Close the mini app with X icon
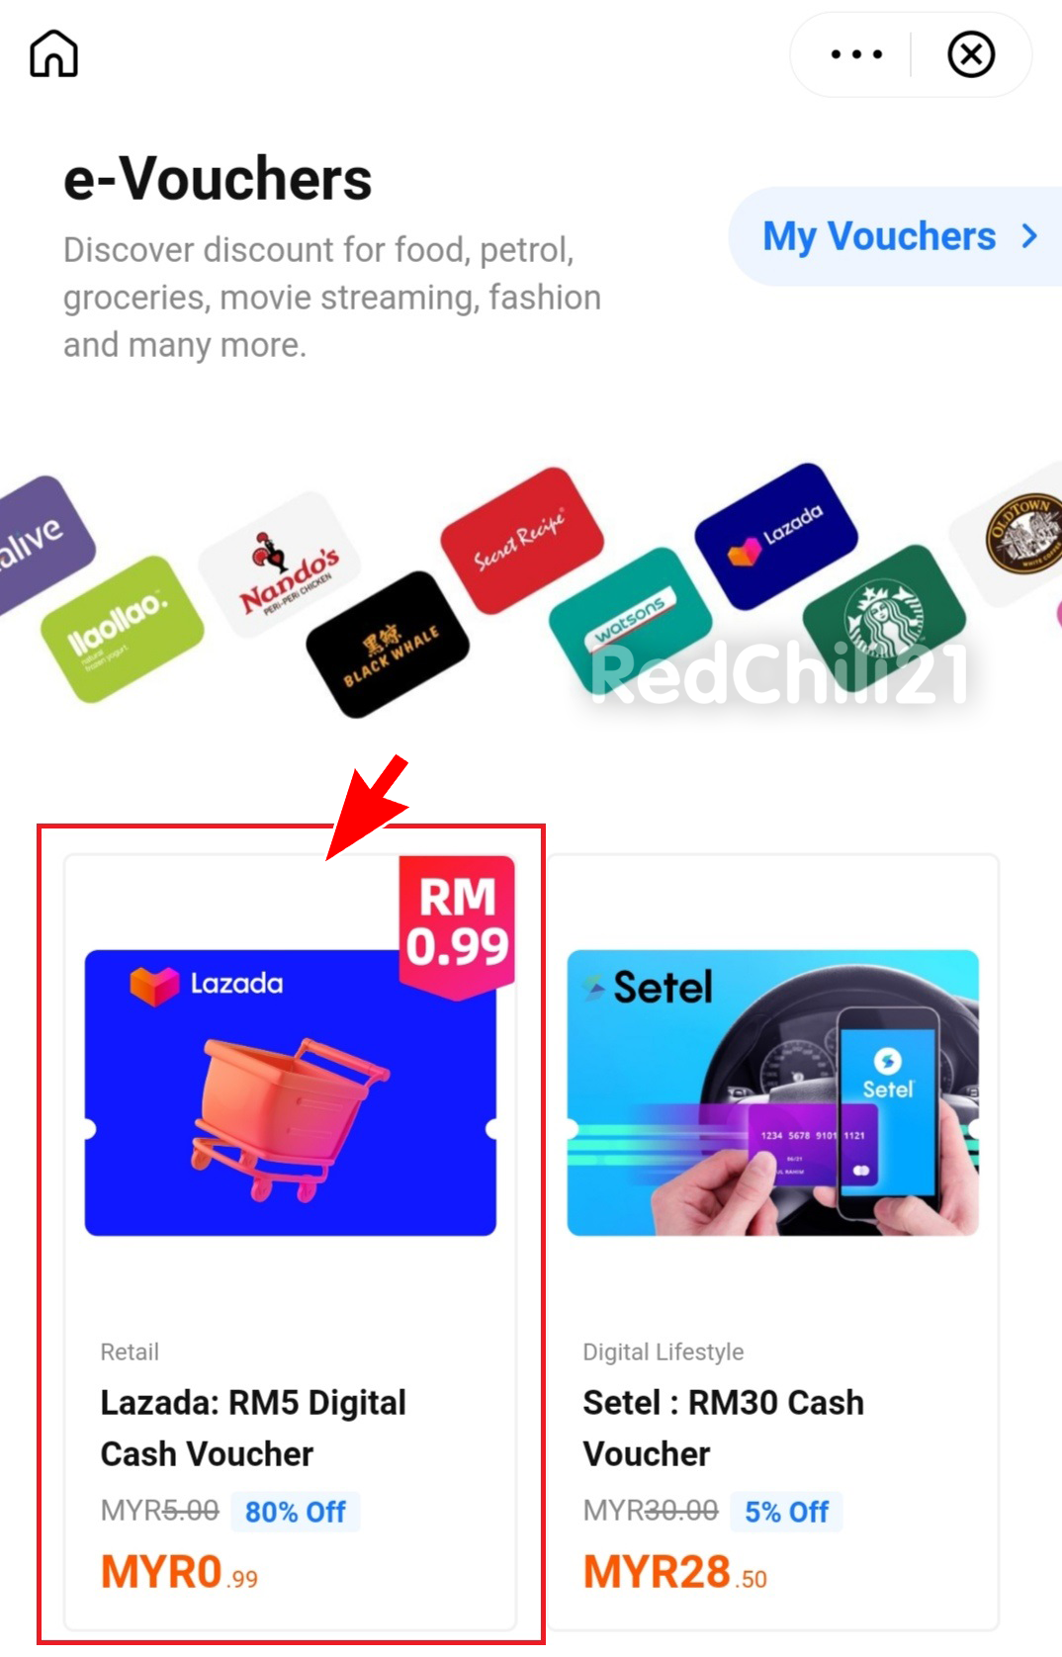Screen dimensions: 1062x1657 971,54
